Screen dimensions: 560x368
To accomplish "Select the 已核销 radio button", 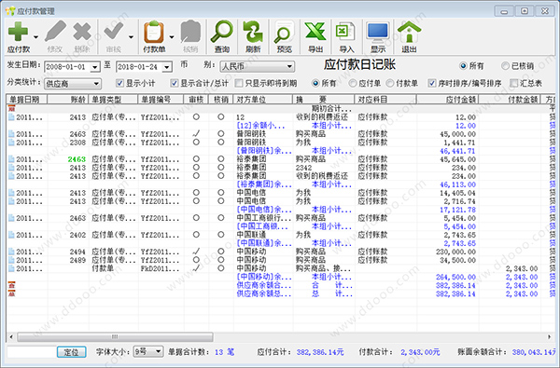I will (x=505, y=65).
